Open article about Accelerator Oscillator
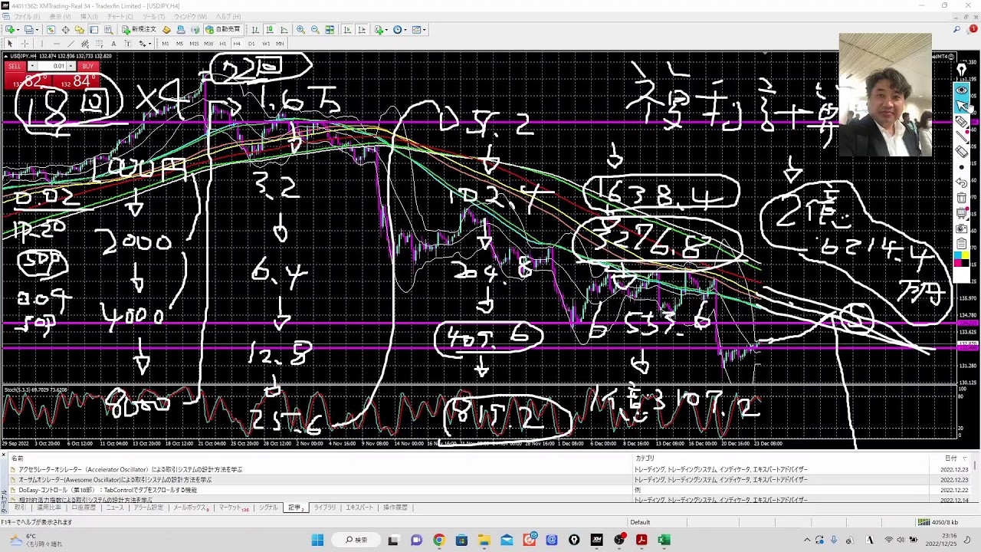This screenshot has height=552, width=981. click(130, 469)
